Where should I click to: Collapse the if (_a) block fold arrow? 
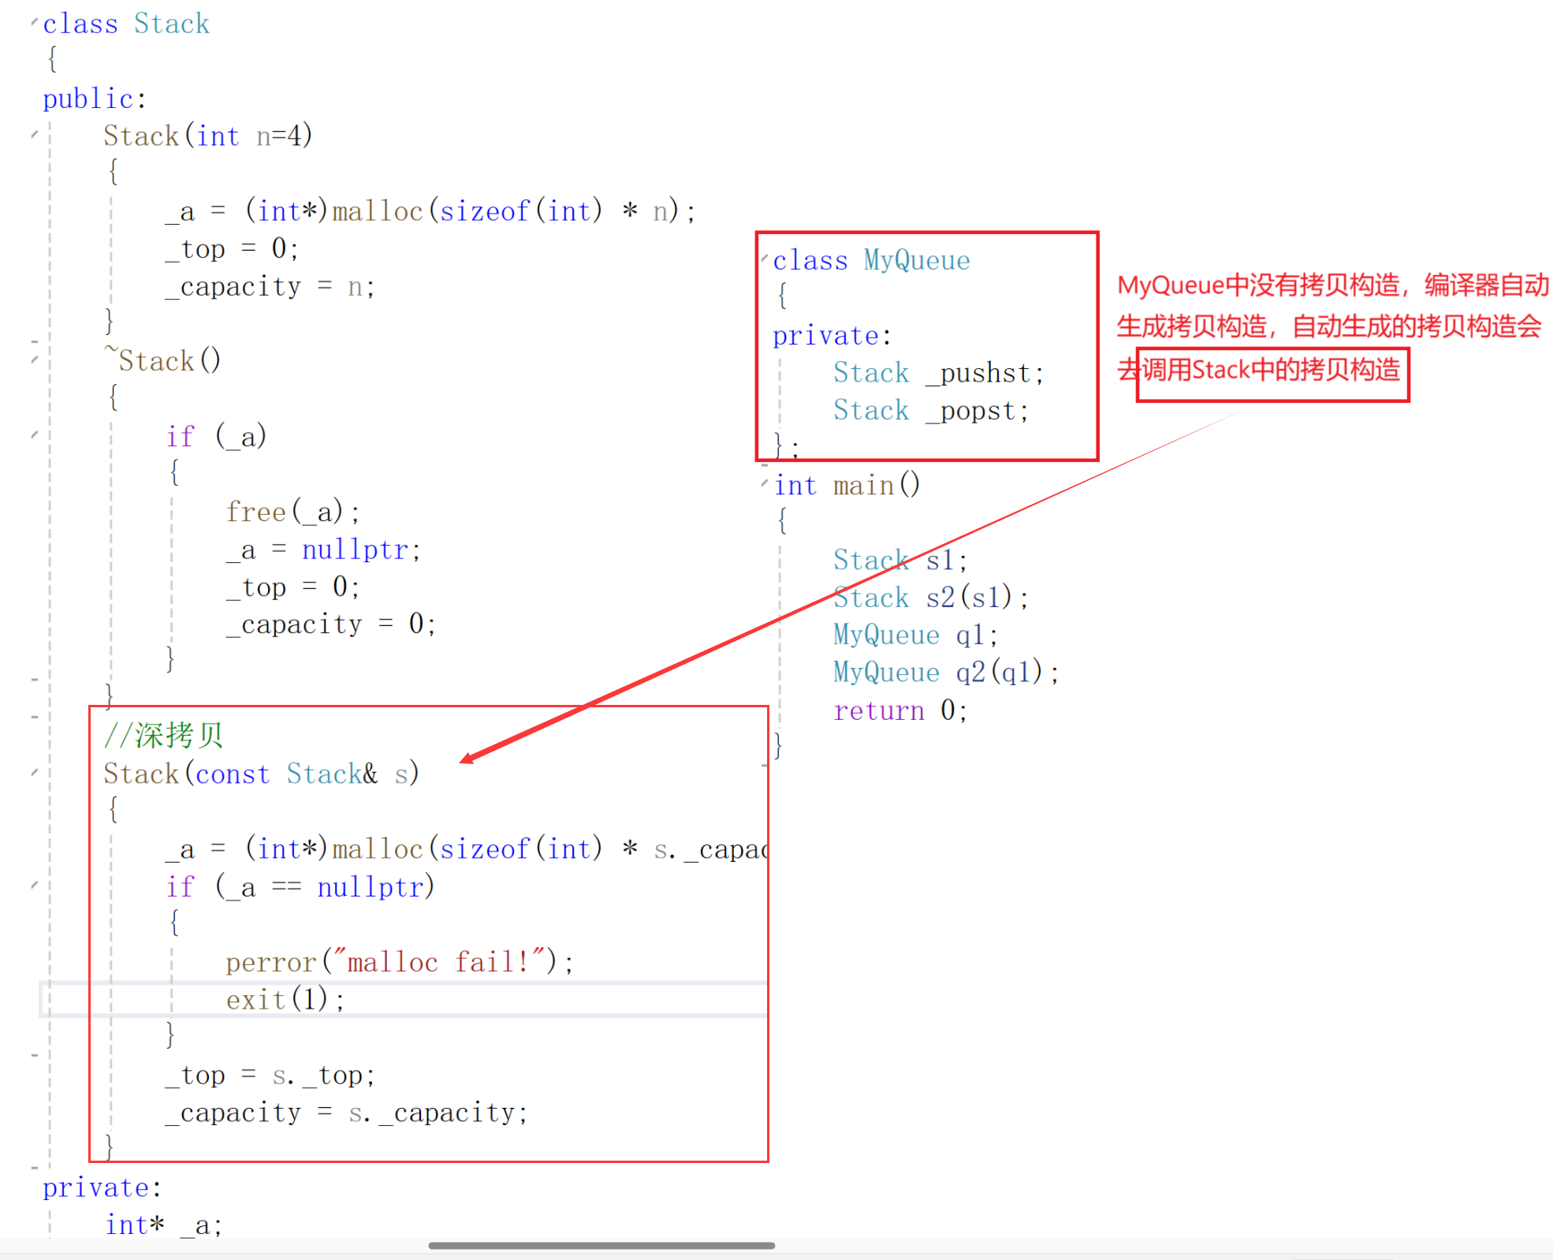click(34, 435)
